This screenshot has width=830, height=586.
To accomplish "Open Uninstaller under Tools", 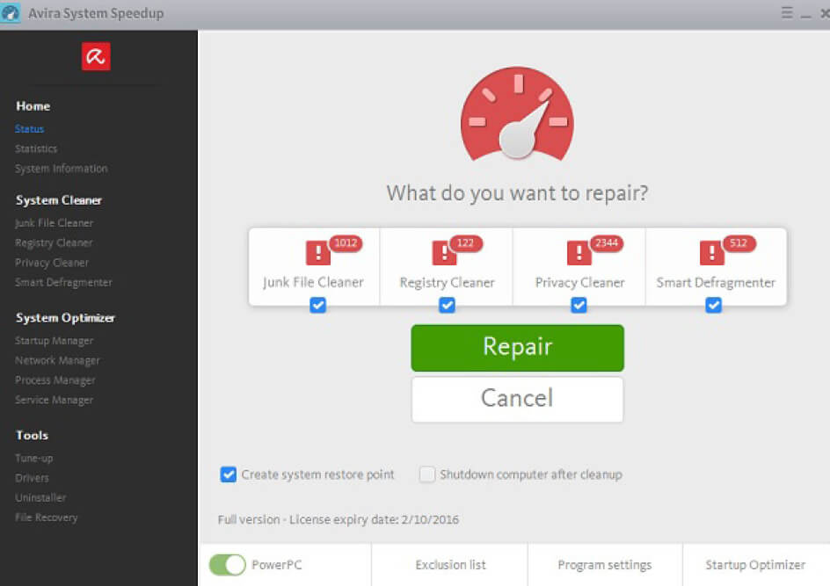I will click(40, 497).
